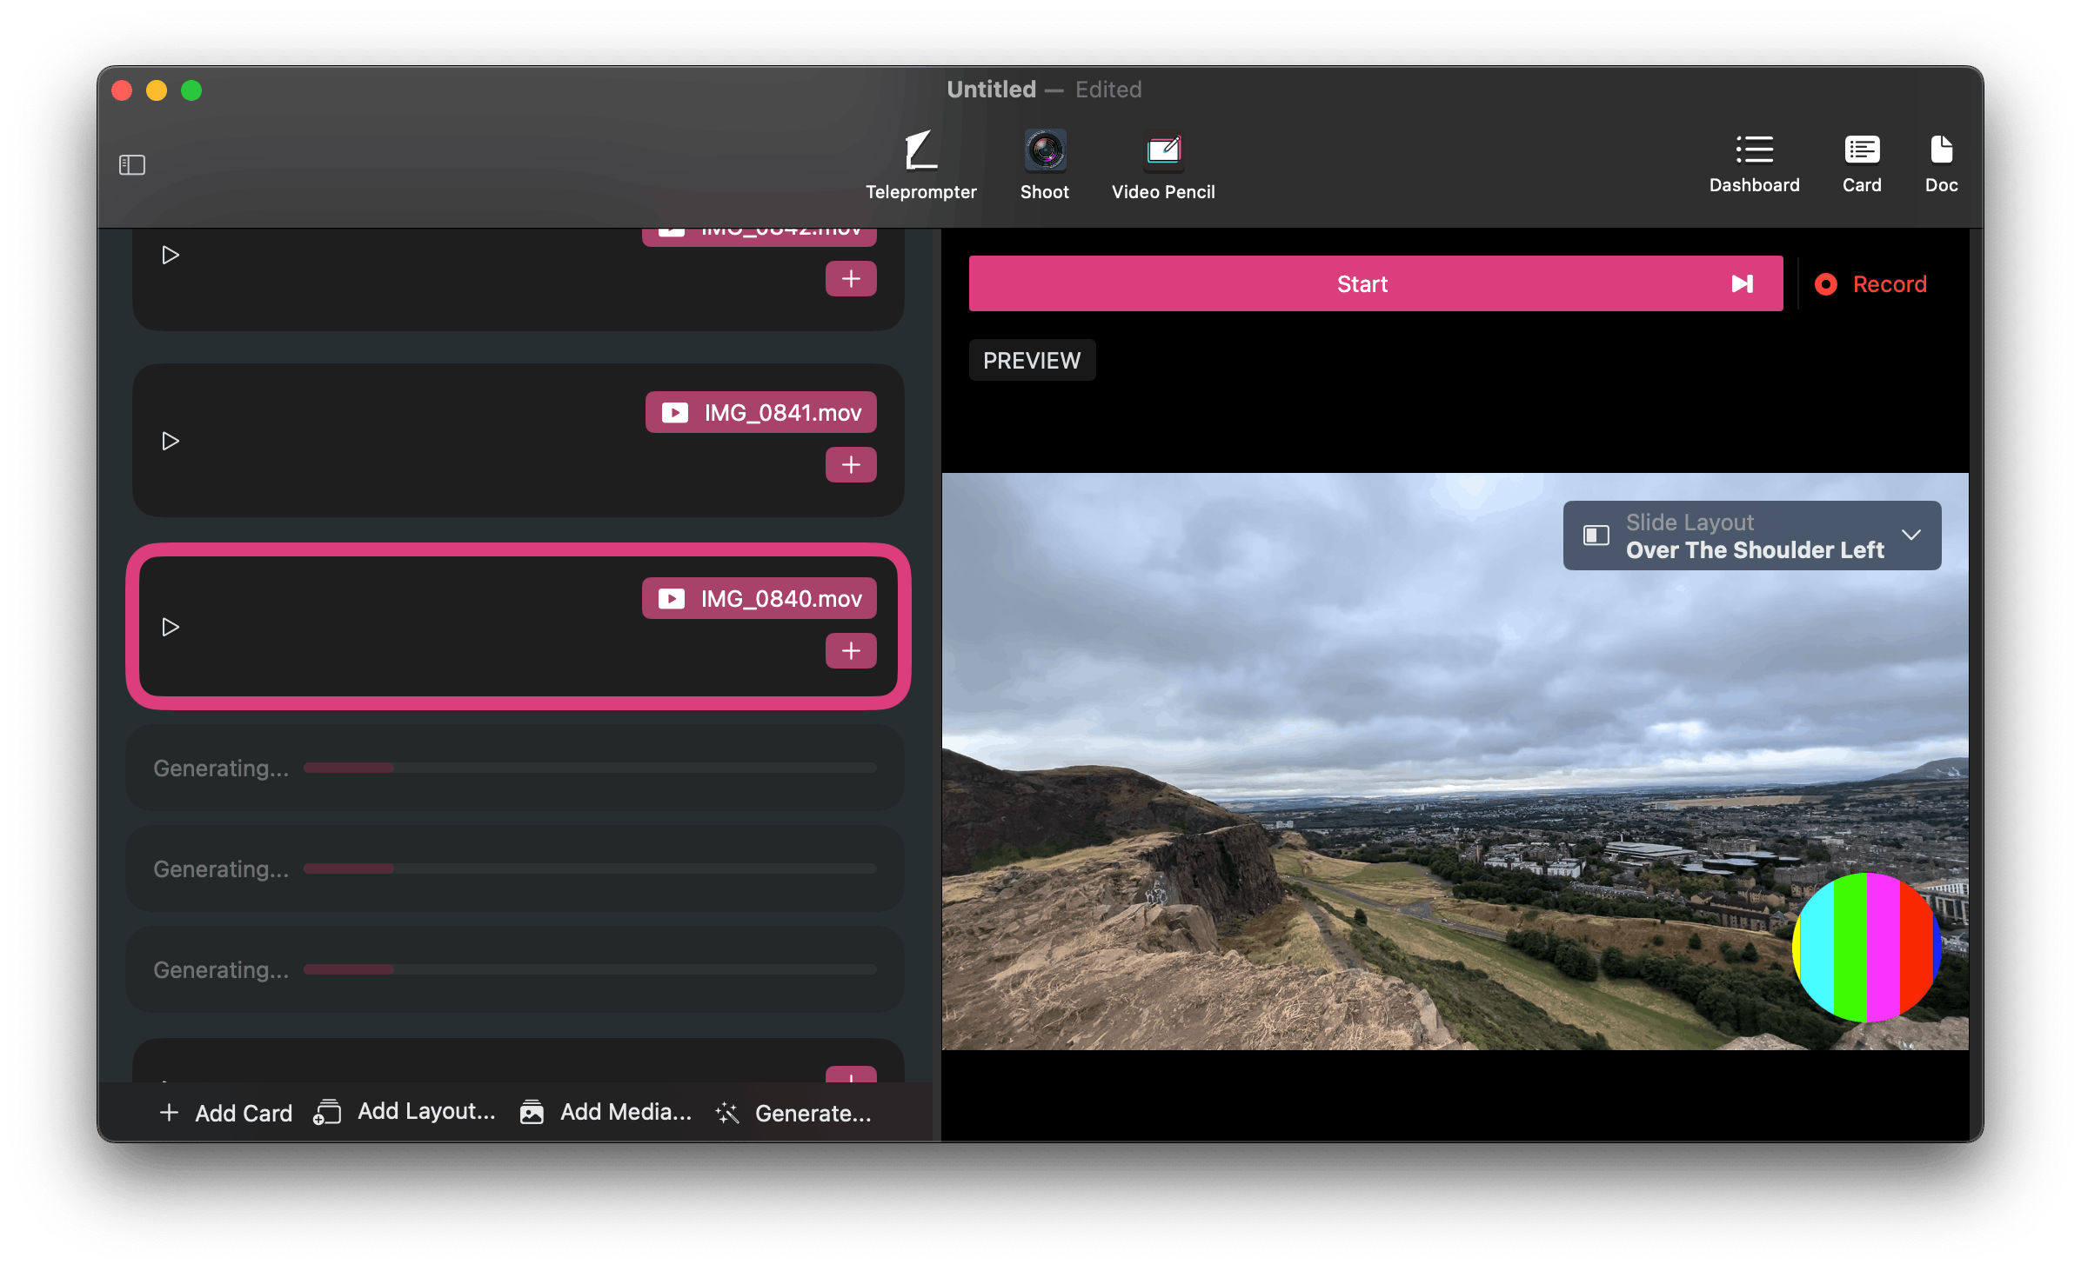
Task: Open the Teleprompter tool
Action: pyautogui.click(x=920, y=165)
